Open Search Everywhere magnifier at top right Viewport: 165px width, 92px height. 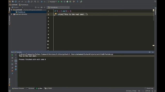(x=155, y=2)
